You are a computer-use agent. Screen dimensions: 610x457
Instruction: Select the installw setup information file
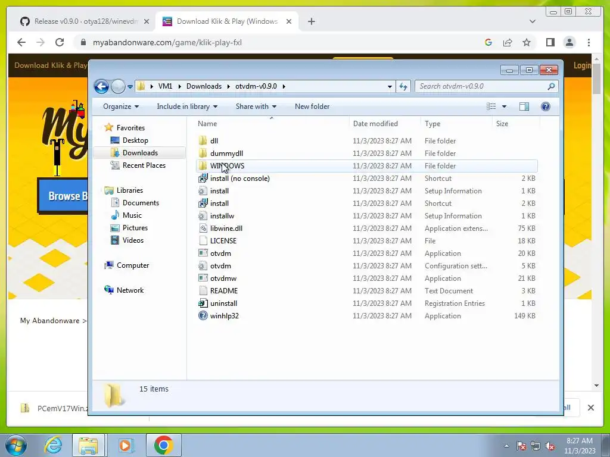coord(222,215)
